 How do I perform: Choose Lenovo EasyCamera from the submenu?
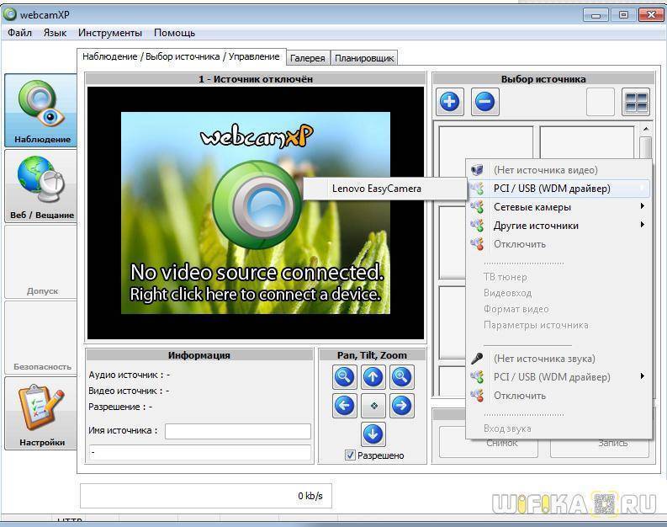[384, 188]
